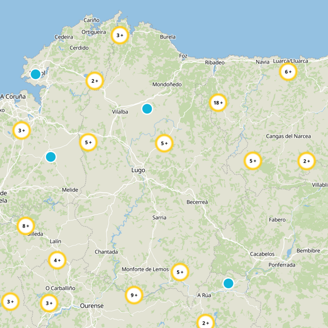Screen dimensions: 328x328
Task: Open the 5 + cluster northeast of Lugo
Action: [164, 143]
